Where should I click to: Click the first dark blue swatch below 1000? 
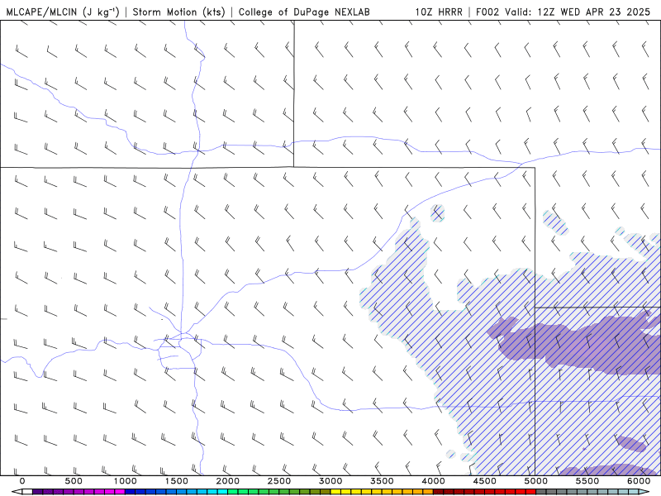pos(130,491)
